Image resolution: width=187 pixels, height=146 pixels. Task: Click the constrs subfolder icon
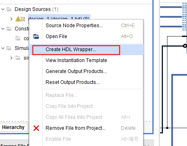tap(18, 39)
